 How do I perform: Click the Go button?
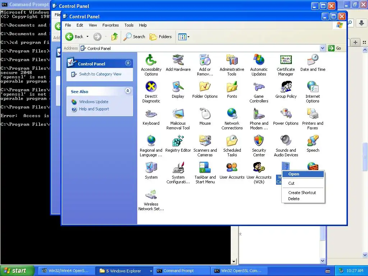tap(335, 49)
